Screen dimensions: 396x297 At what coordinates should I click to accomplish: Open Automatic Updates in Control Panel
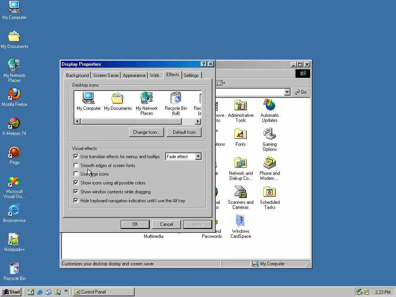pyautogui.click(x=270, y=111)
